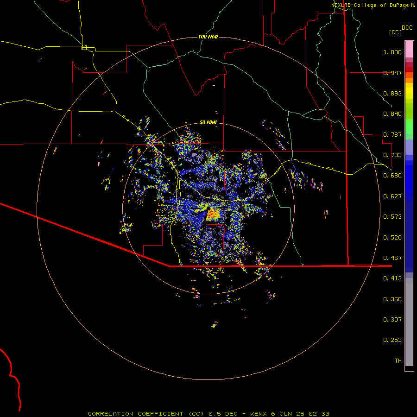Select the 0.253 scale value
This screenshot has width=417, height=417.
[392, 340]
